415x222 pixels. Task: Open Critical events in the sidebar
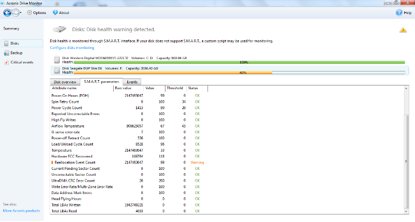pos(22,62)
